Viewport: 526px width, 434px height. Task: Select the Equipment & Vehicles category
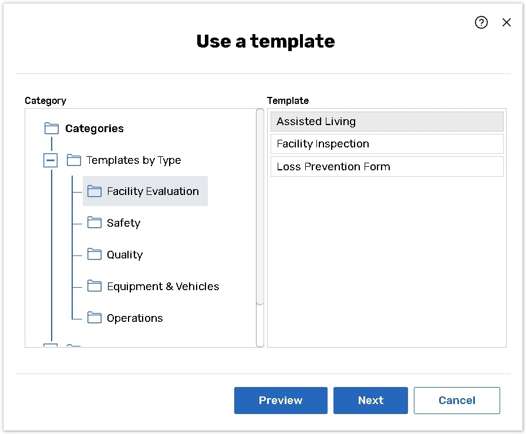coord(163,286)
